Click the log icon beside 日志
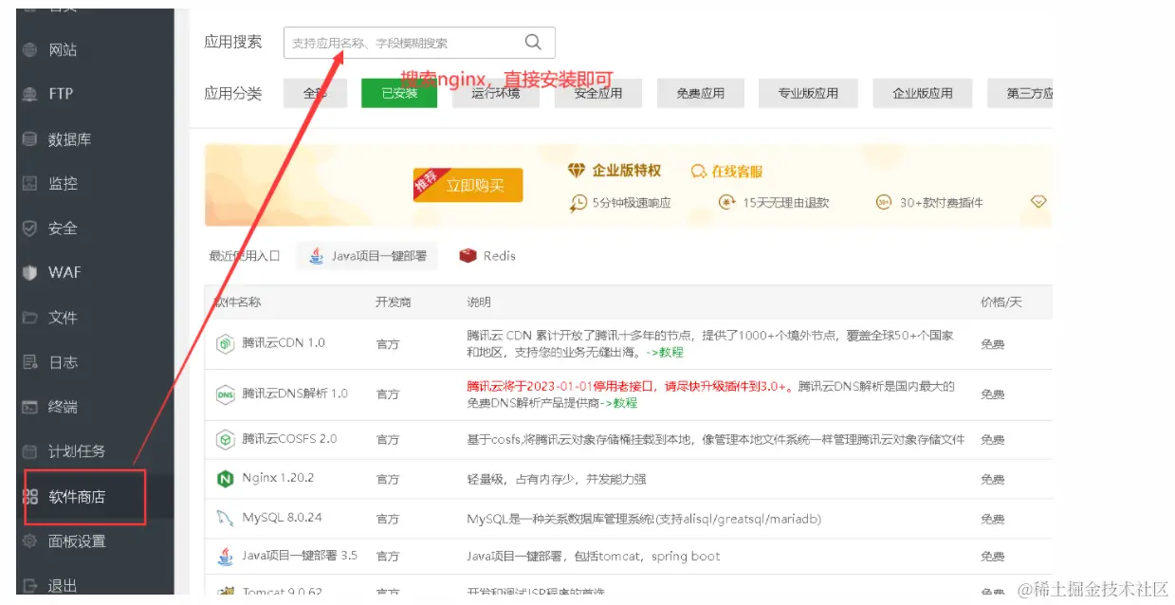The width and height of the screenshot is (1175, 605). (x=30, y=362)
